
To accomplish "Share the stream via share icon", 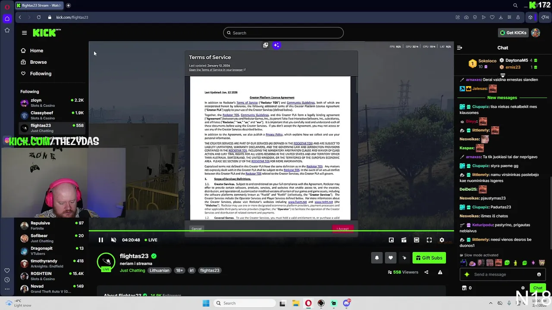I will pyautogui.click(x=427, y=272).
